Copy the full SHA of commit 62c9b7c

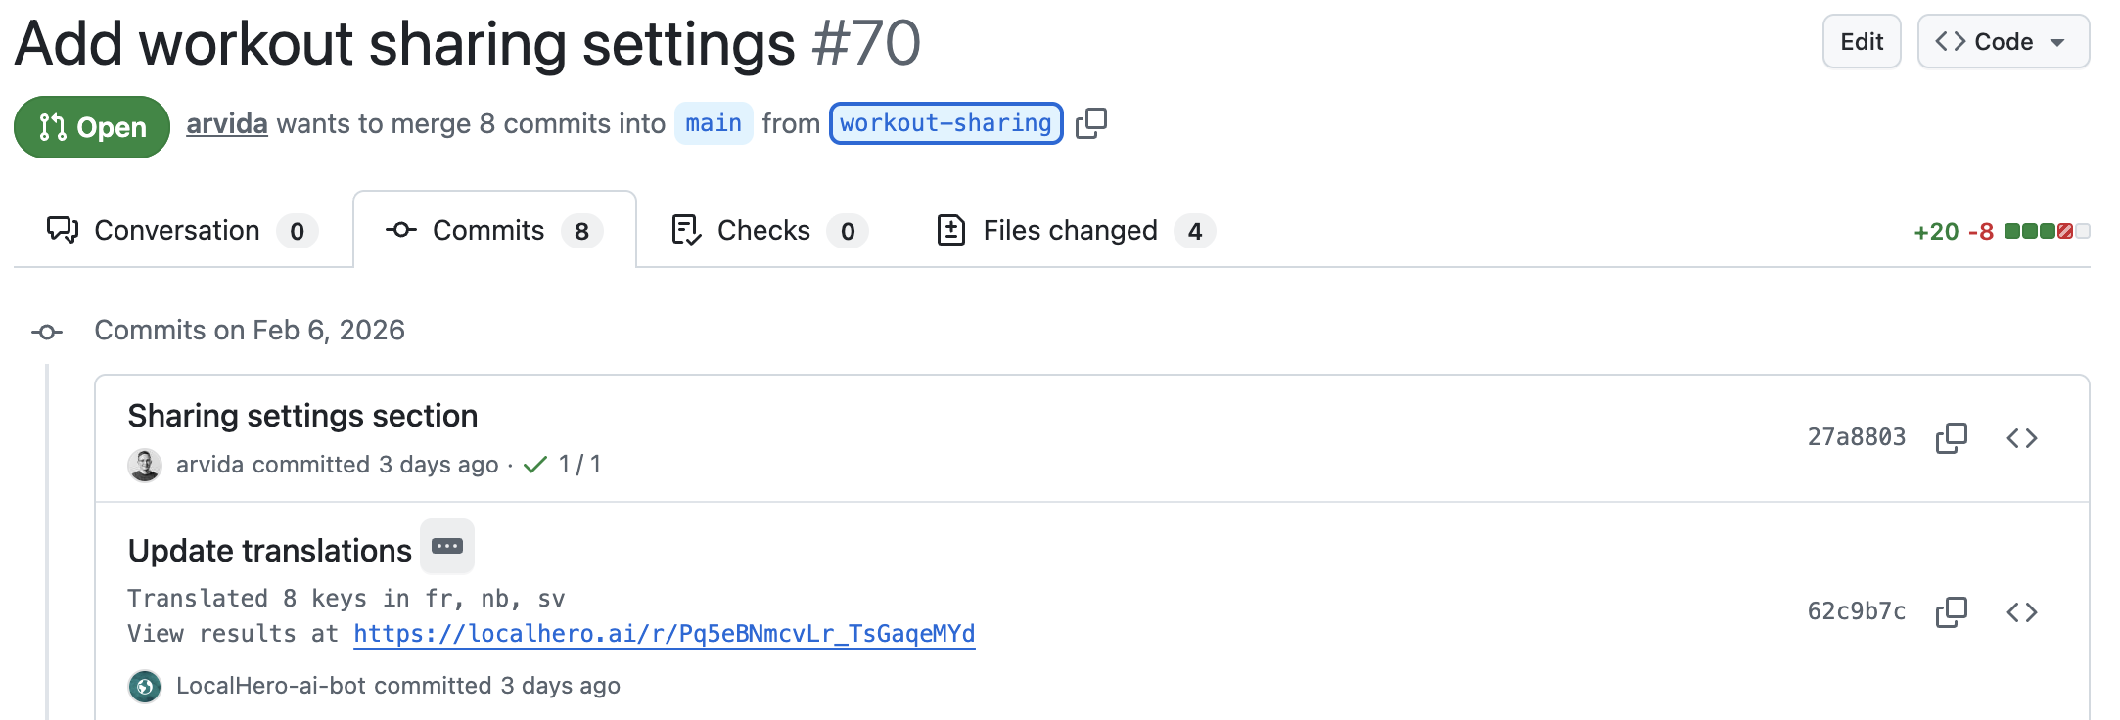click(1951, 611)
